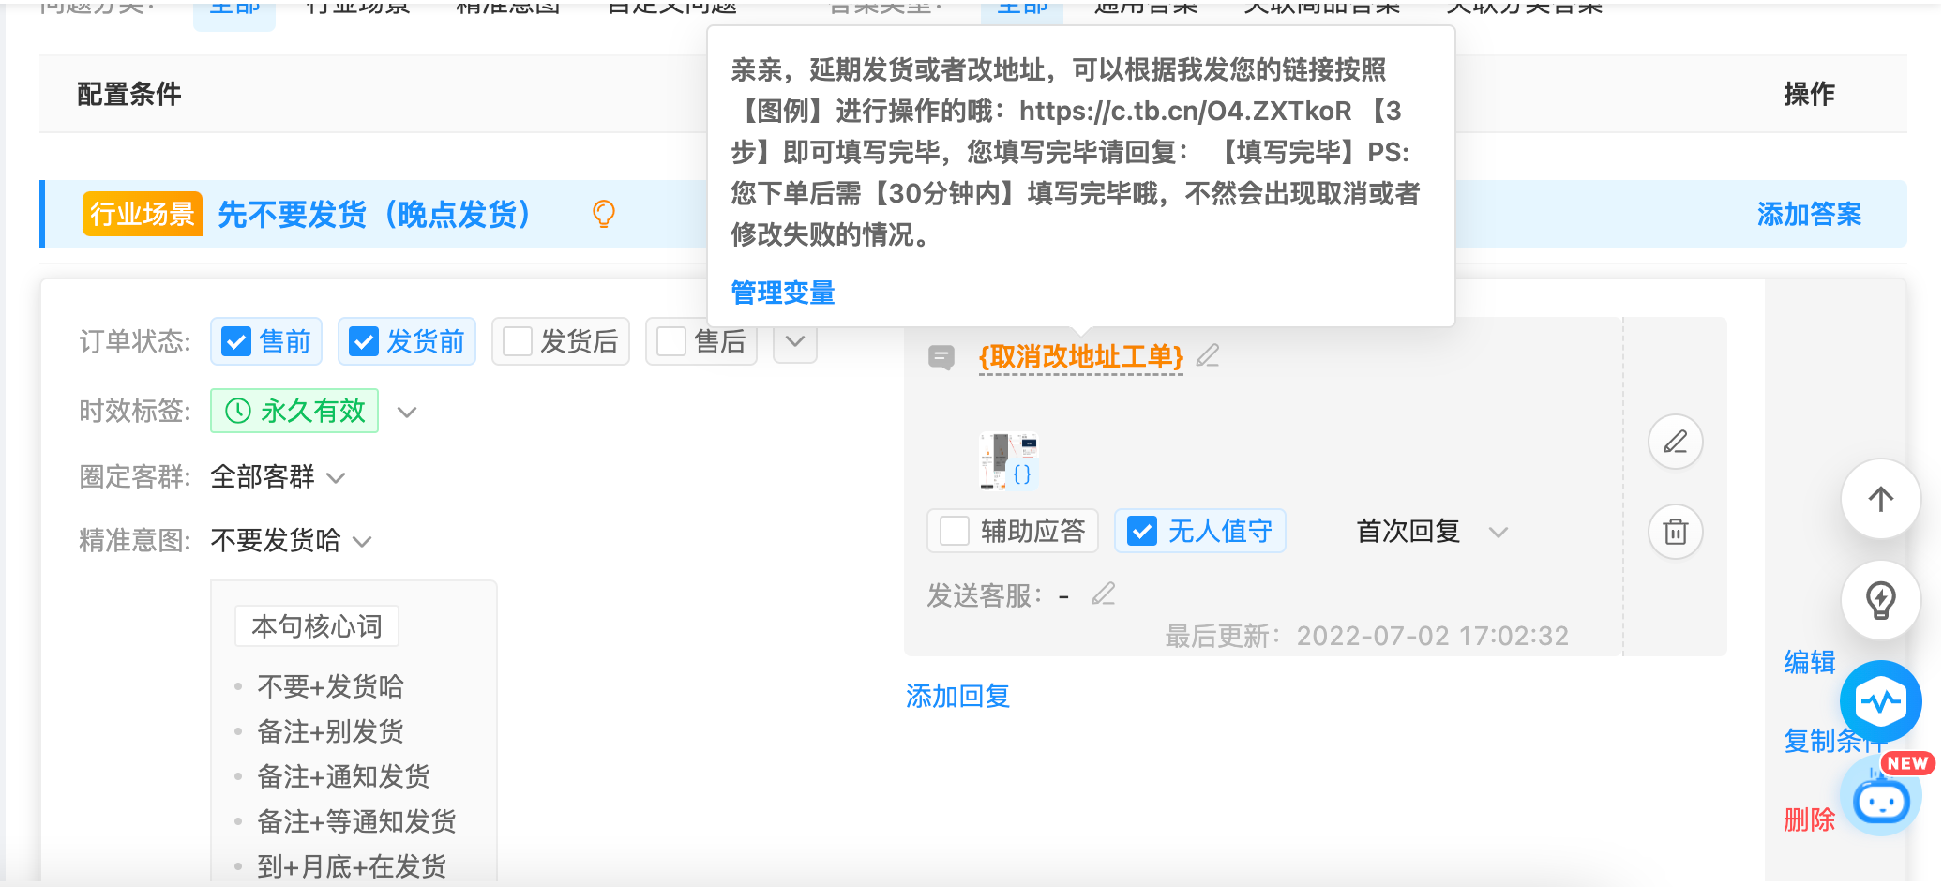Screen dimensions: 1943x887
Task: Click 操作 column header
Action: click(x=1810, y=94)
